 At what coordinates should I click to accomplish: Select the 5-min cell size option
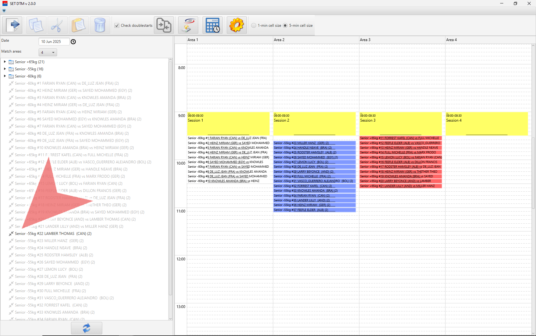(285, 26)
